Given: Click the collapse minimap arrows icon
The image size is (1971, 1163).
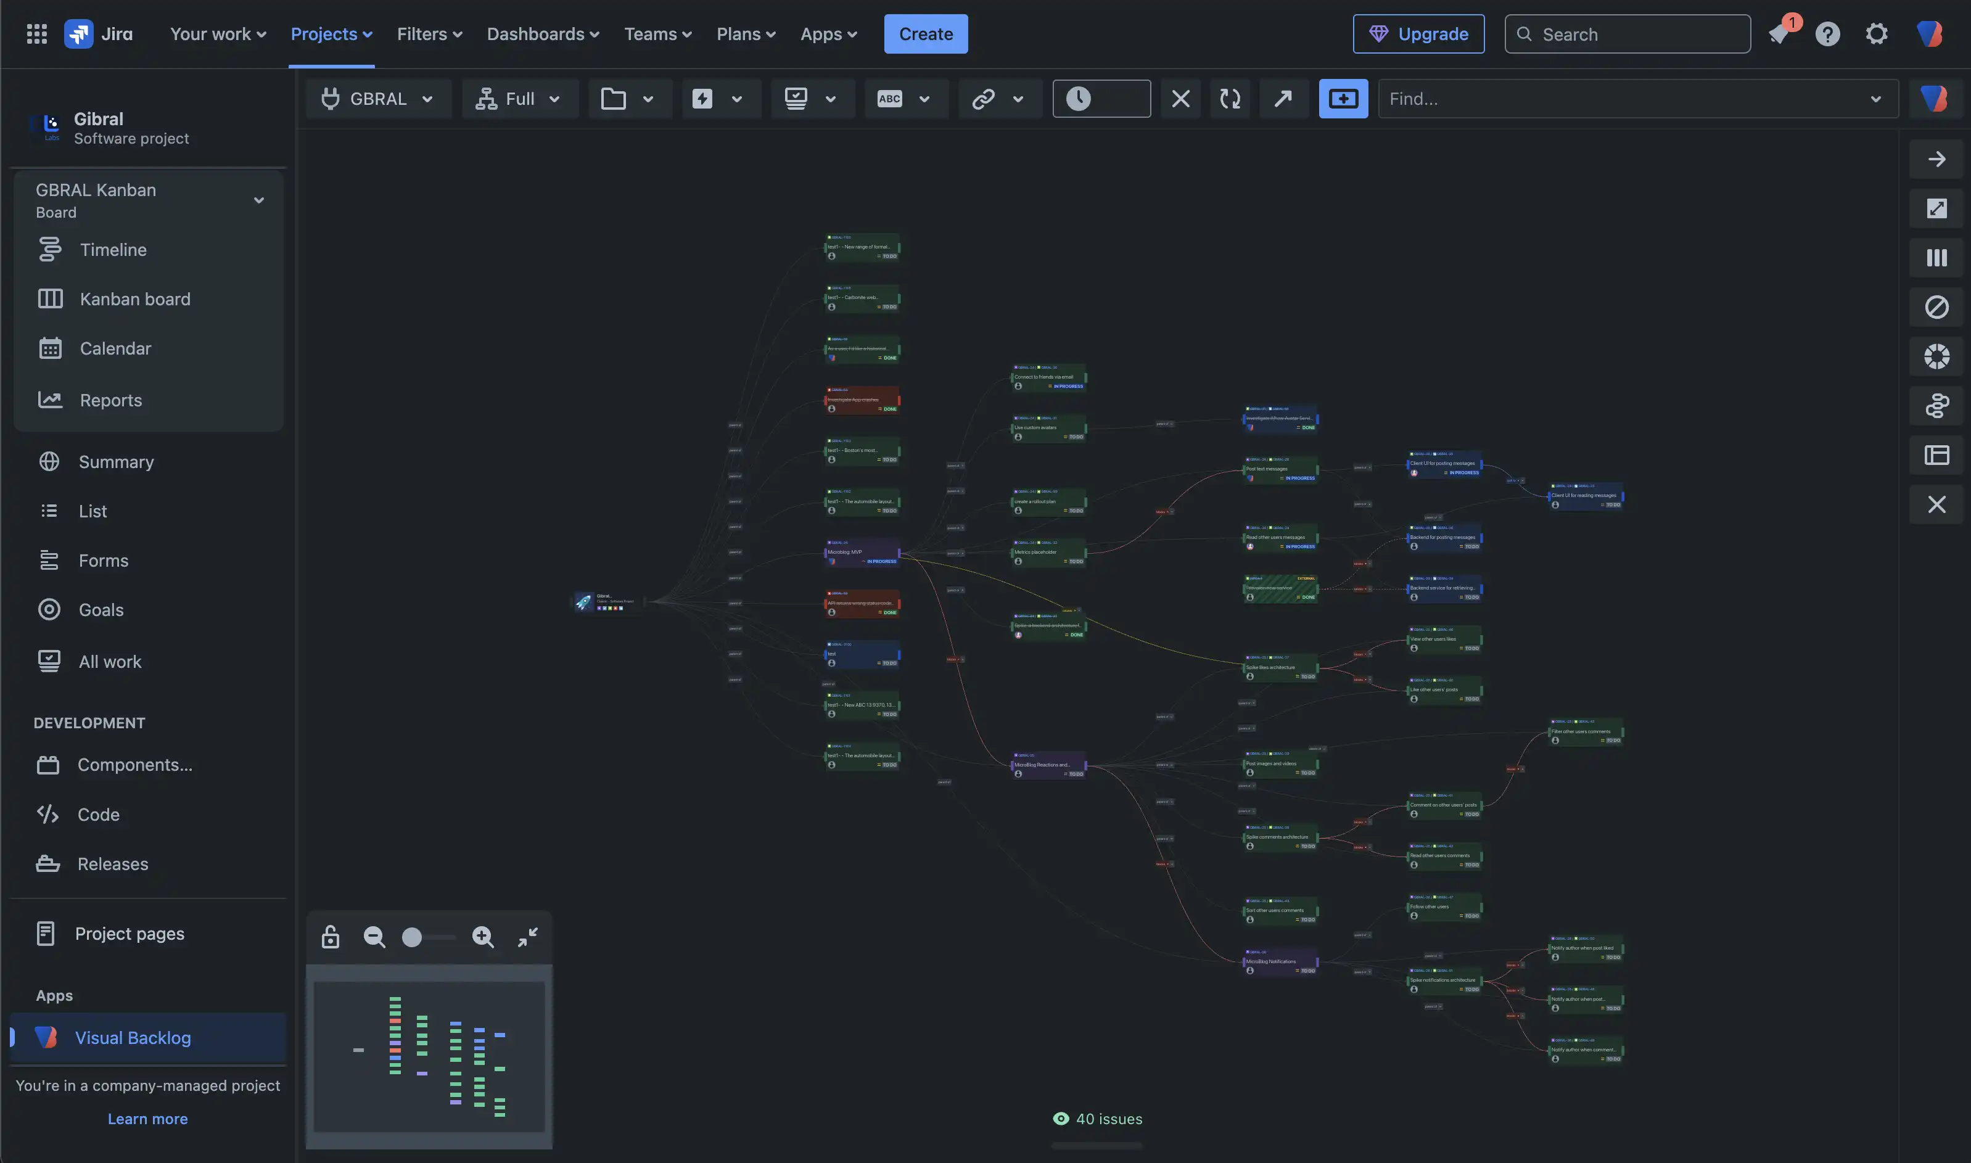Looking at the screenshot, I should point(527,937).
